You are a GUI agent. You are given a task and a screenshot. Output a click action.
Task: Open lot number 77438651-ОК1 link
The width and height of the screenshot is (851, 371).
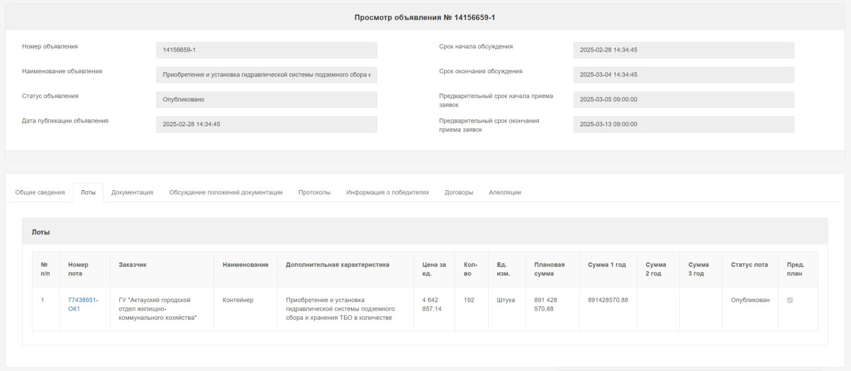point(83,304)
